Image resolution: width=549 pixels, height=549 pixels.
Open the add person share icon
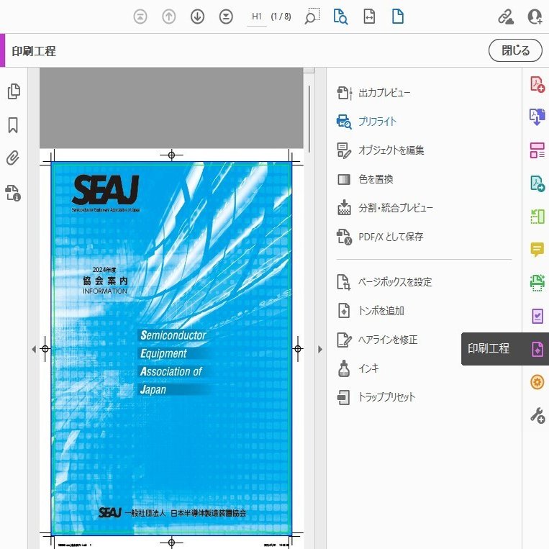pos(535,17)
